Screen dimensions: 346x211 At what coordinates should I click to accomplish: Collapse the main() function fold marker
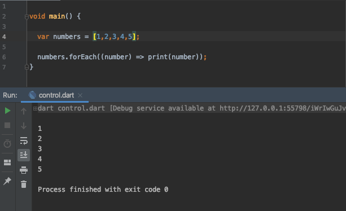pyautogui.click(x=27, y=16)
